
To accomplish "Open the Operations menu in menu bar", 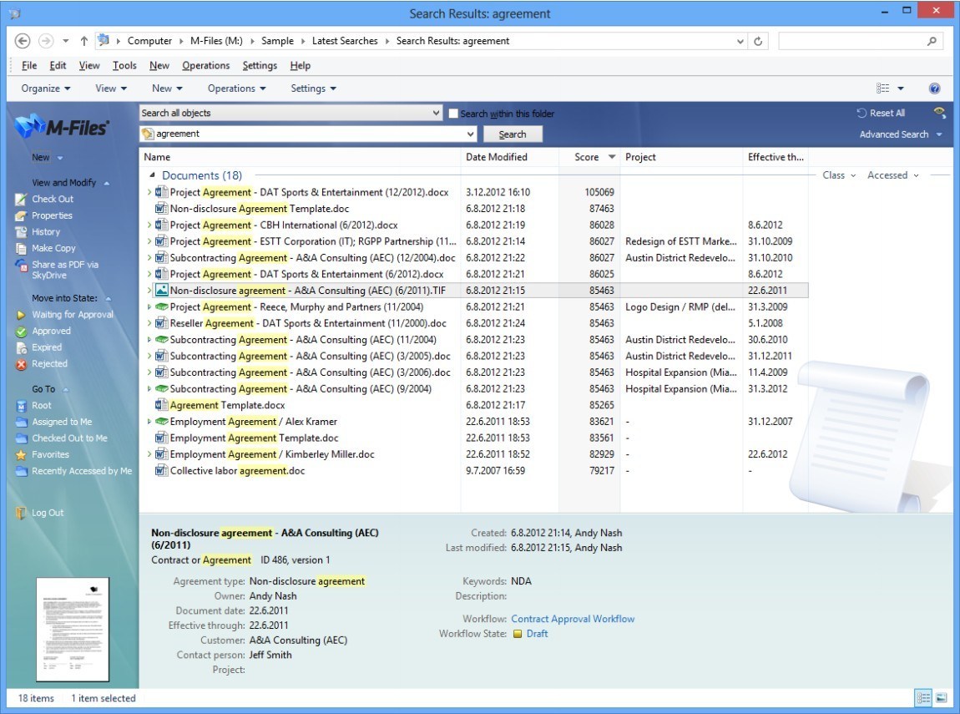I will coord(205,65).
